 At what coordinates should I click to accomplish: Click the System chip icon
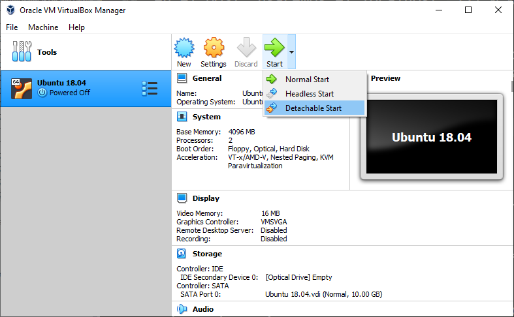[x=182, y=117]
